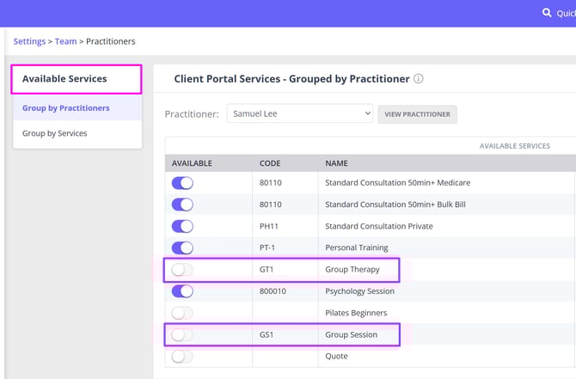Click the info icon beside the heading
The height and width of the screenshot is (379, 576).
419,79
